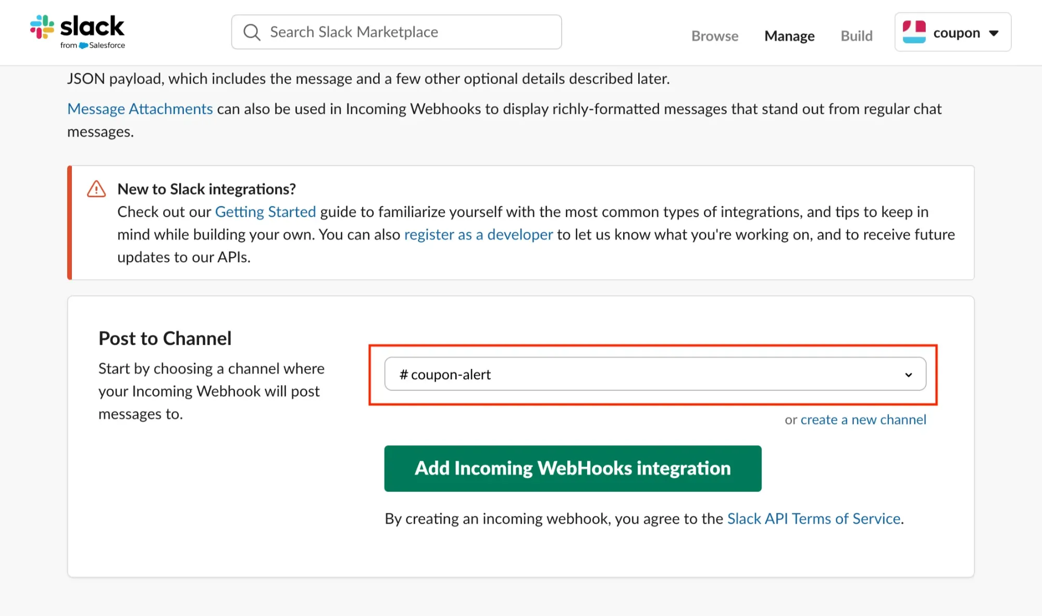Click the Salesforce cloud icon under the logo
Image resolution: width=1042 pixels, height=616 pixels.
coord(83,46)
